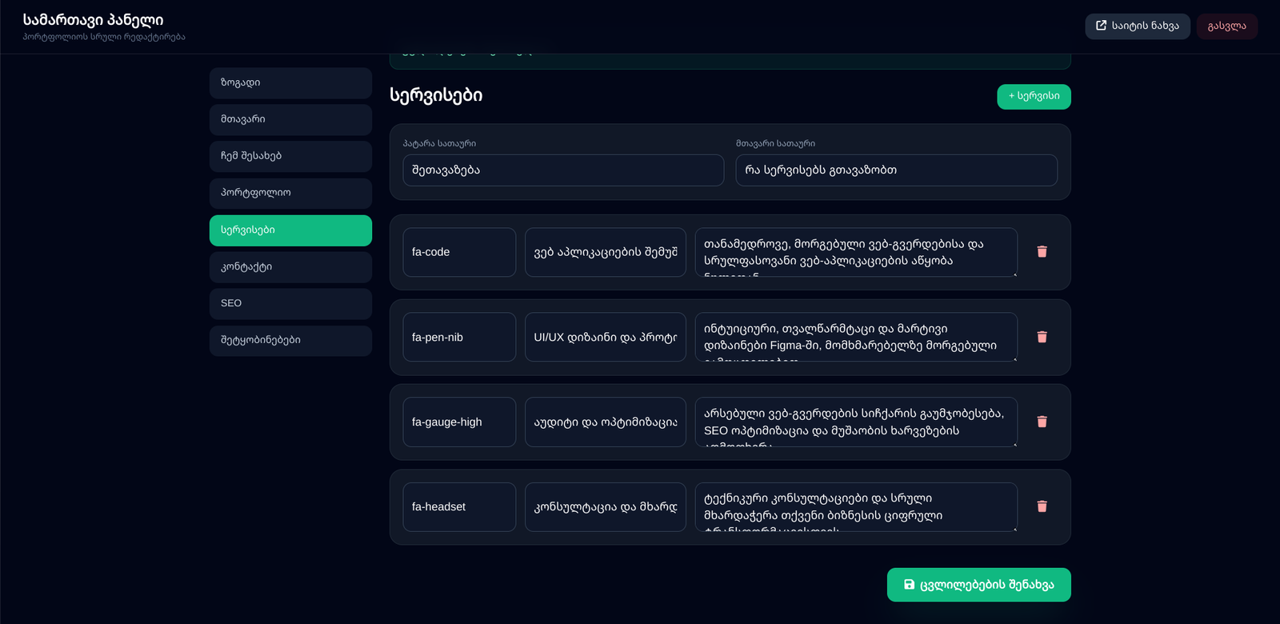The height and width of the screenshot is (624, 1280).
Task: Click the სამართავი პანელი page title
Action: click(x=93, y=20)
